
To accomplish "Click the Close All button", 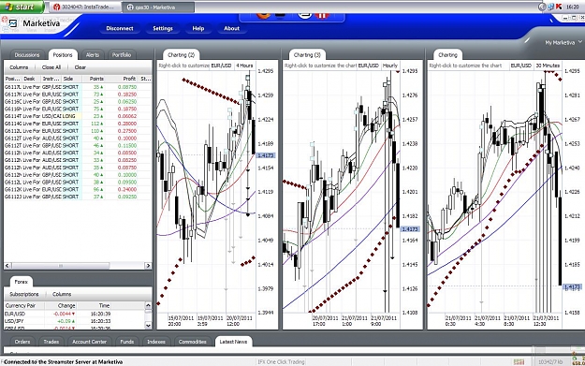I will click(x=51, y=67).
